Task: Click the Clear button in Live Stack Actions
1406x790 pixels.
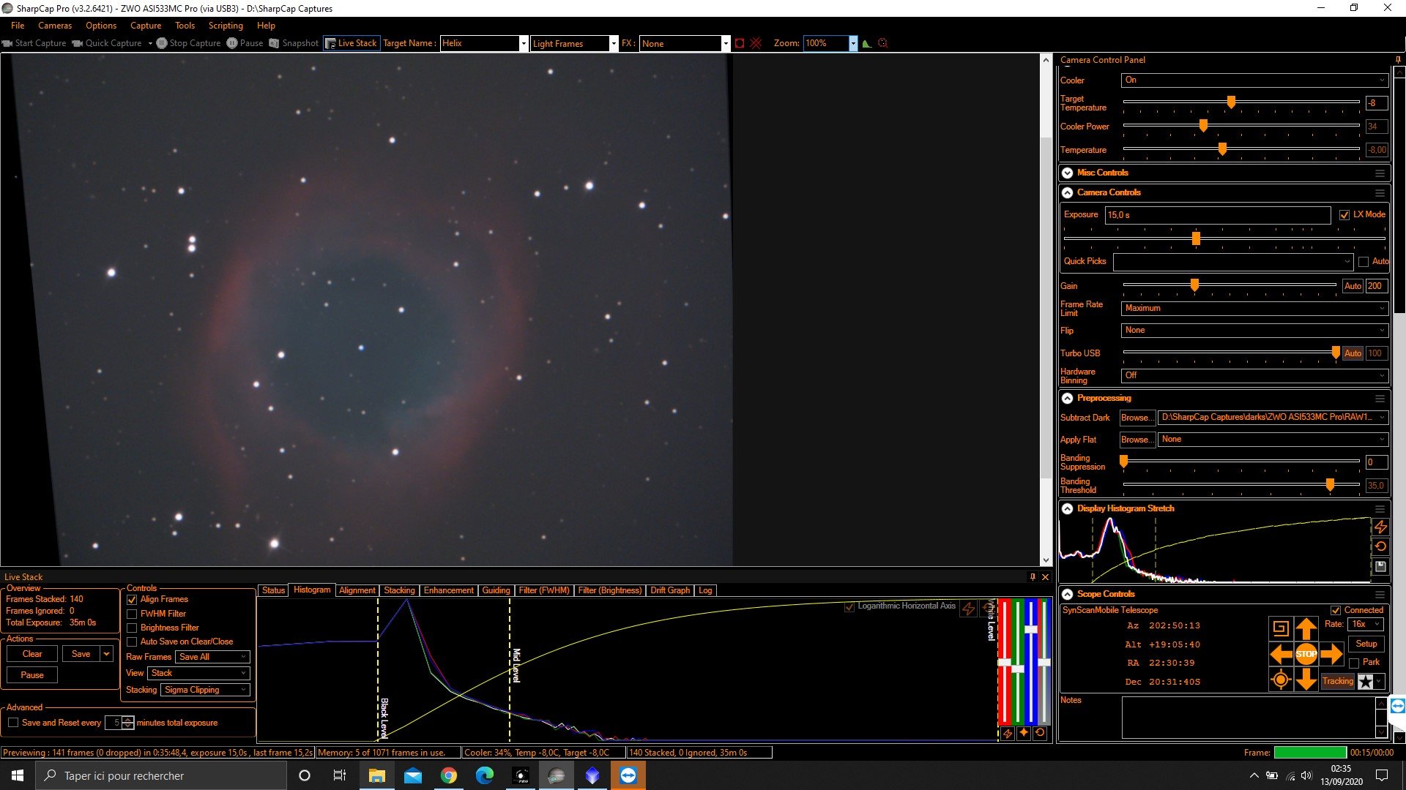Action: (32, 654)
